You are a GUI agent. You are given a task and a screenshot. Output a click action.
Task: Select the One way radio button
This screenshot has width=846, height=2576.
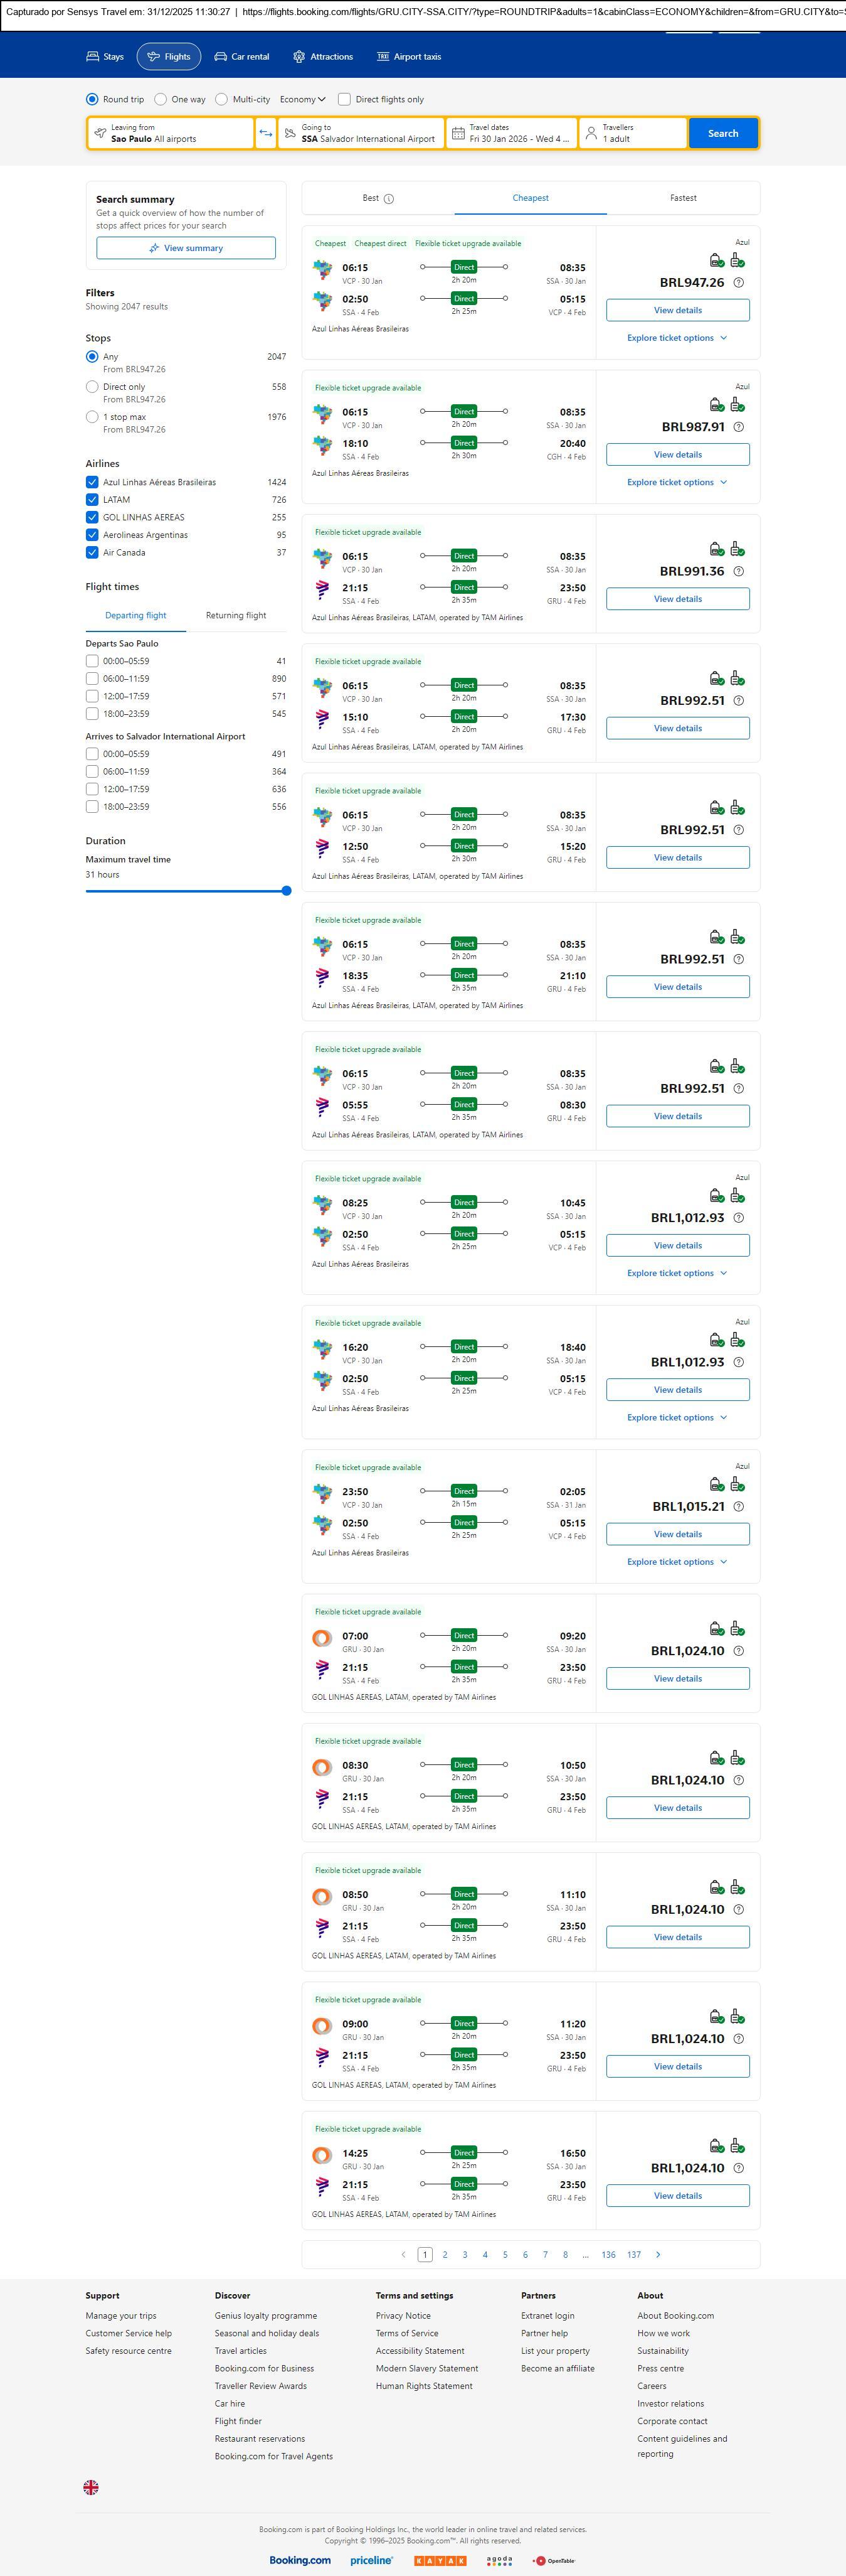(161, 99)
